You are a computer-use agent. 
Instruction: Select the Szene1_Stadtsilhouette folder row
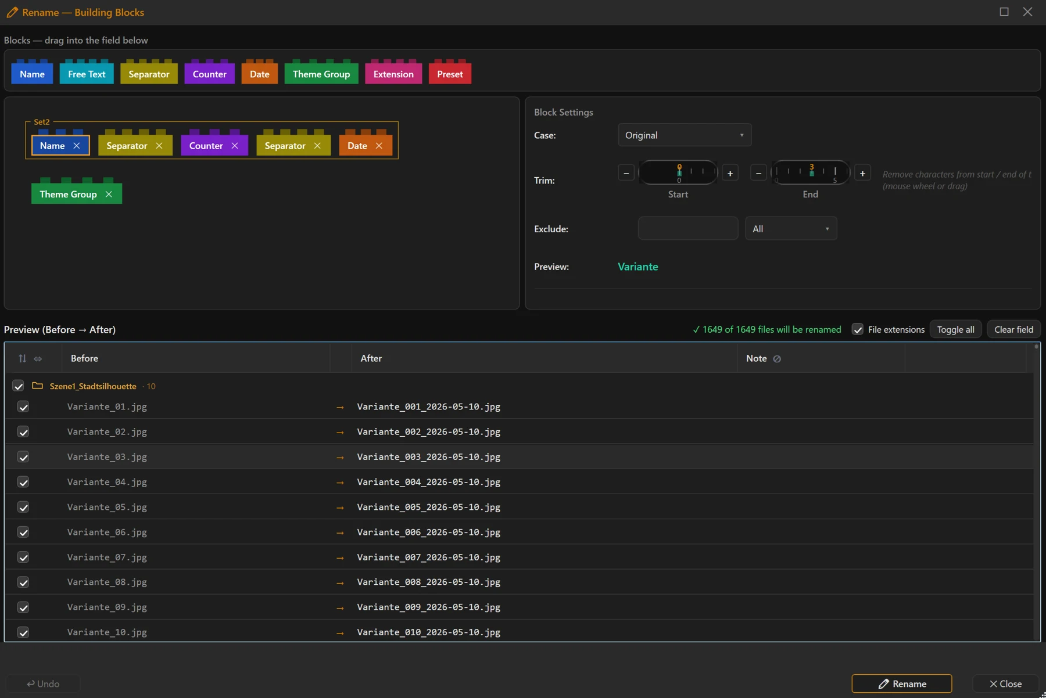pyautogui.click(x=519, y=386)
